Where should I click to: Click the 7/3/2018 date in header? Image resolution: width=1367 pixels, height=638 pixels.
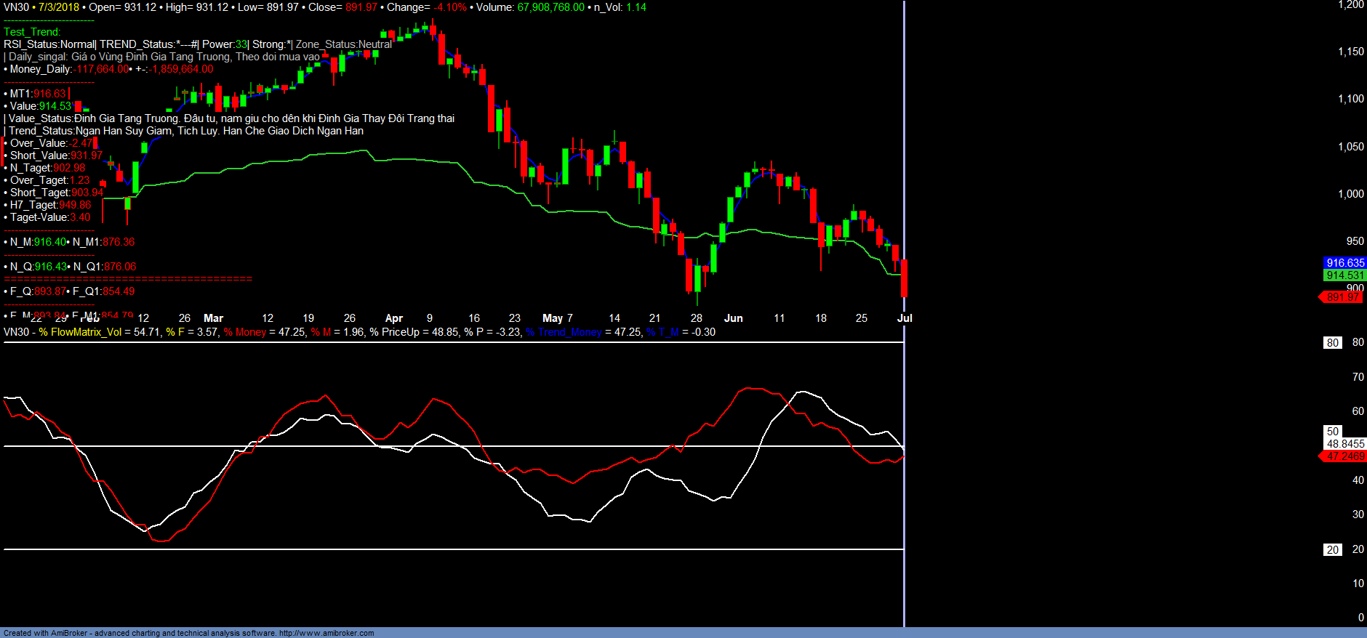[x=59, y=7]
